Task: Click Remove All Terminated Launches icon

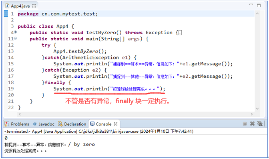Action: click(x=260, y=124)
